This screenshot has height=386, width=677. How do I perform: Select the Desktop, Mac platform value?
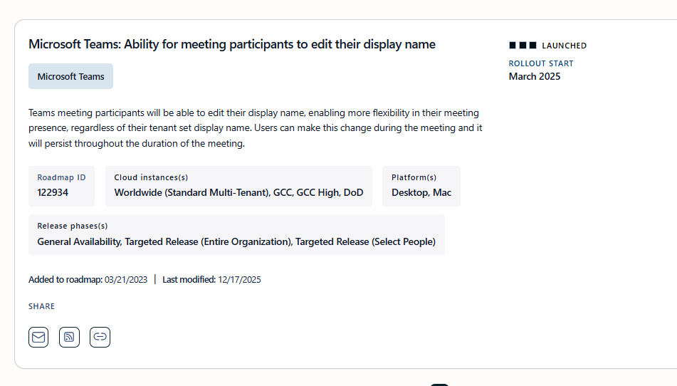[421, 192]
